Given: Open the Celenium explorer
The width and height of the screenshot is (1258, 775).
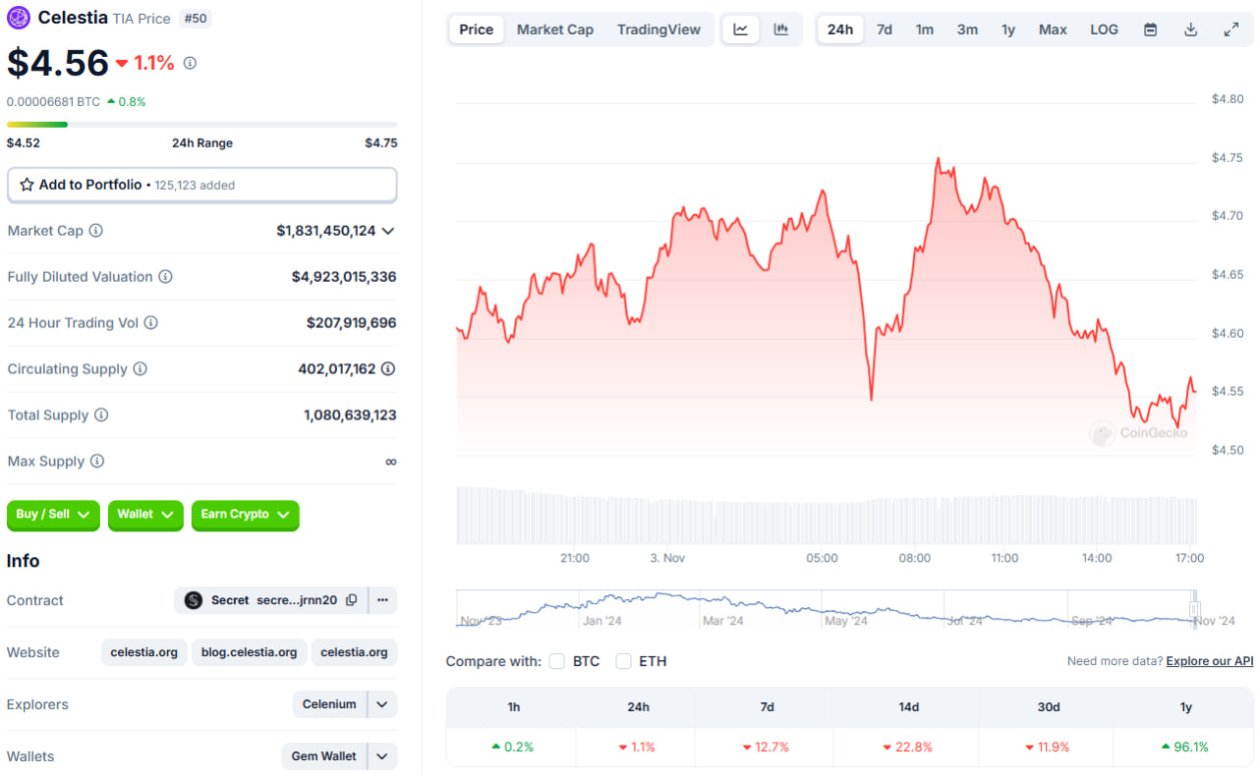Looking at the screenshot, I should click(x=329, y=704).
